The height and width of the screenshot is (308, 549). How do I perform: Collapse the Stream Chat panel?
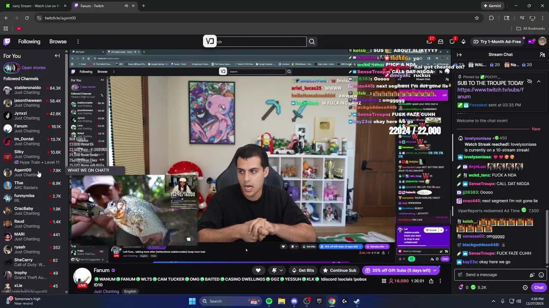point(459,54)
